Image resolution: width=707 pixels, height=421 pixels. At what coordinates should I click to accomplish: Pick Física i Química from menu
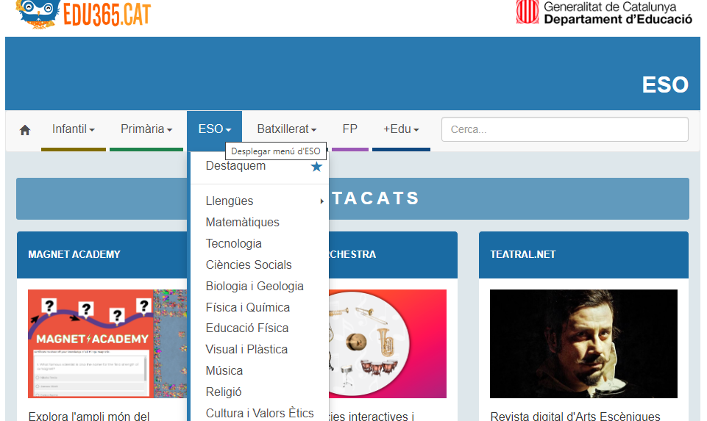click(248, 308)
